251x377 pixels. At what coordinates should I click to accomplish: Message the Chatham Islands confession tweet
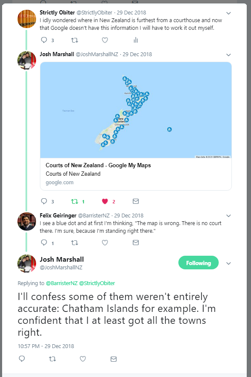[x=113, y=359]
